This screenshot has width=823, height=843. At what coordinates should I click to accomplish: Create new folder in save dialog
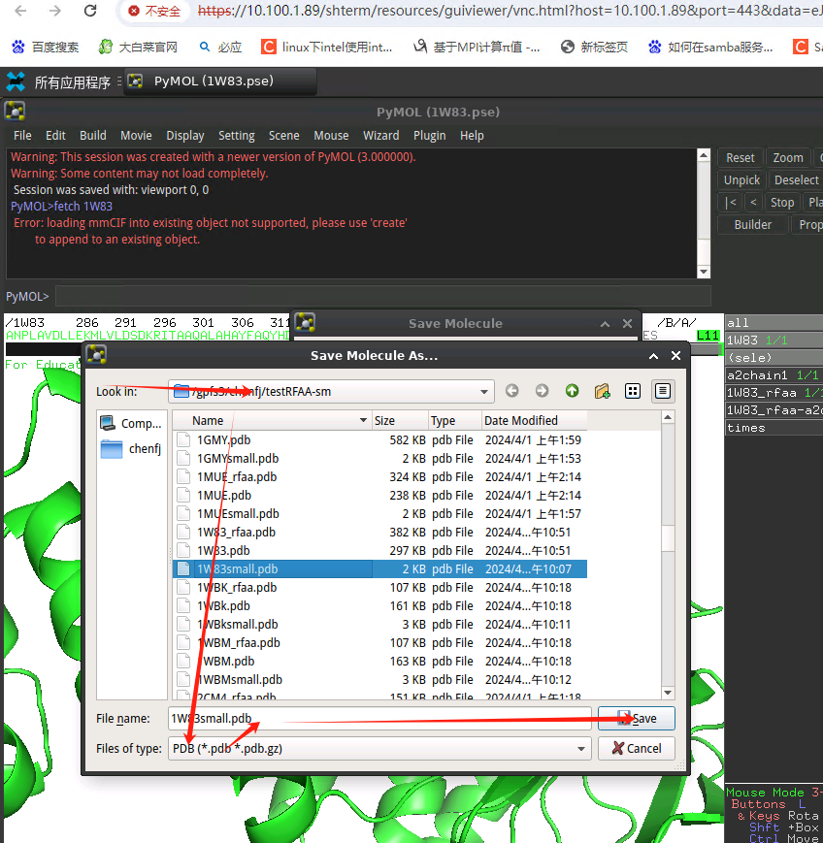(602, 391)
